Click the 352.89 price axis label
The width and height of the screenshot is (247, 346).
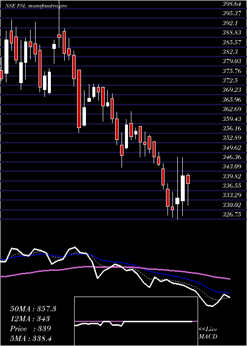(x=232, y=138)
